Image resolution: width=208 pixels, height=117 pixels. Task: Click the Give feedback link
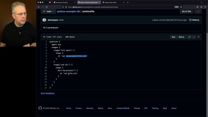pyautogui.click(x=47, y=93)
